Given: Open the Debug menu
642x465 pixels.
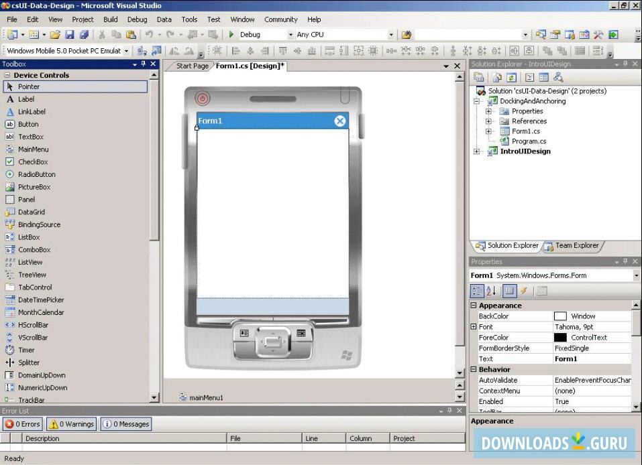Looking at the screenshot, I should pyautogui.click(x=137, y=19).
